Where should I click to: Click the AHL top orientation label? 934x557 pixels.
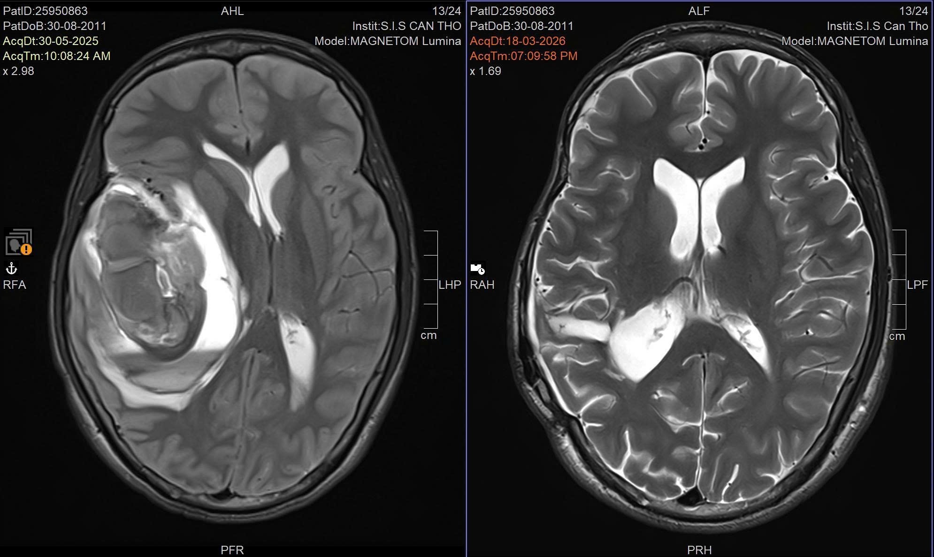click(x=232, y=11)
